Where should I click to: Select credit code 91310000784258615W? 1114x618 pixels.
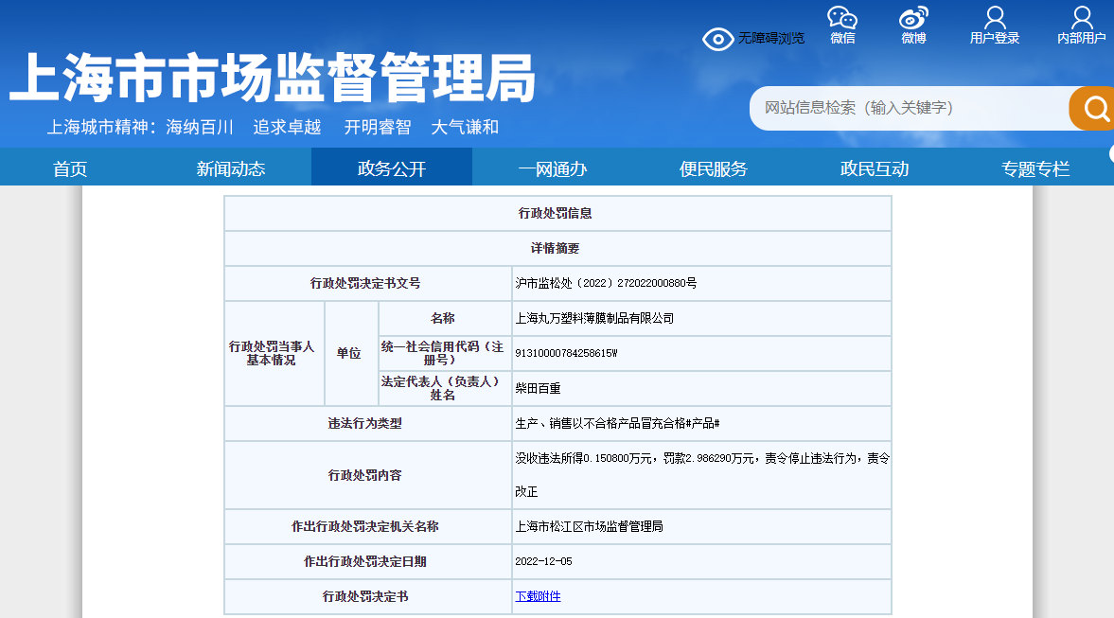(x=566, y=353)
